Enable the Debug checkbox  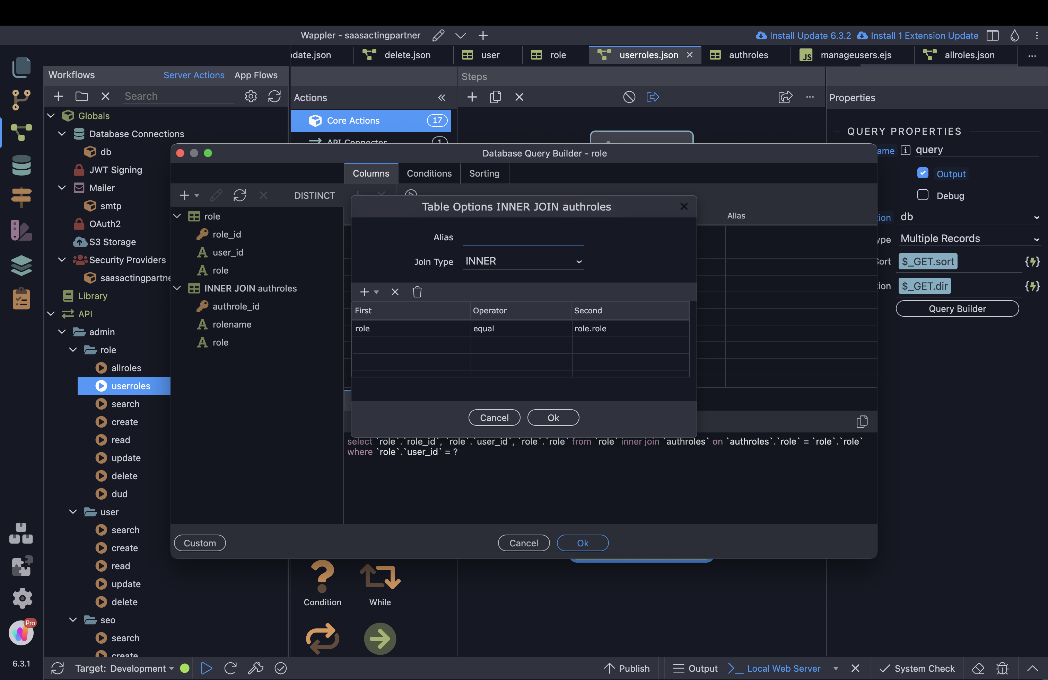click(923, 195)
